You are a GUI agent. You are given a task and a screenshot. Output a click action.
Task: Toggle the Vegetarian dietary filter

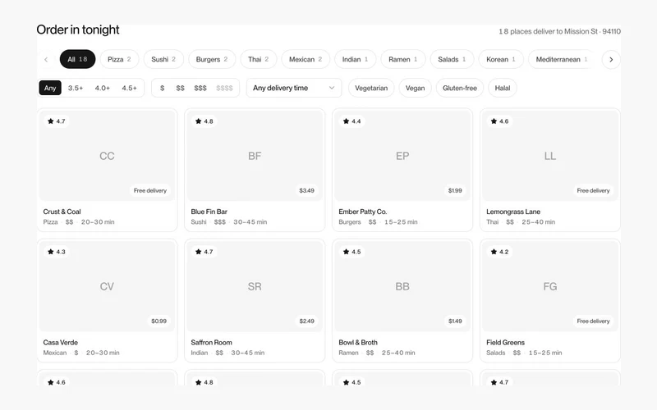(x=371, y=88)
